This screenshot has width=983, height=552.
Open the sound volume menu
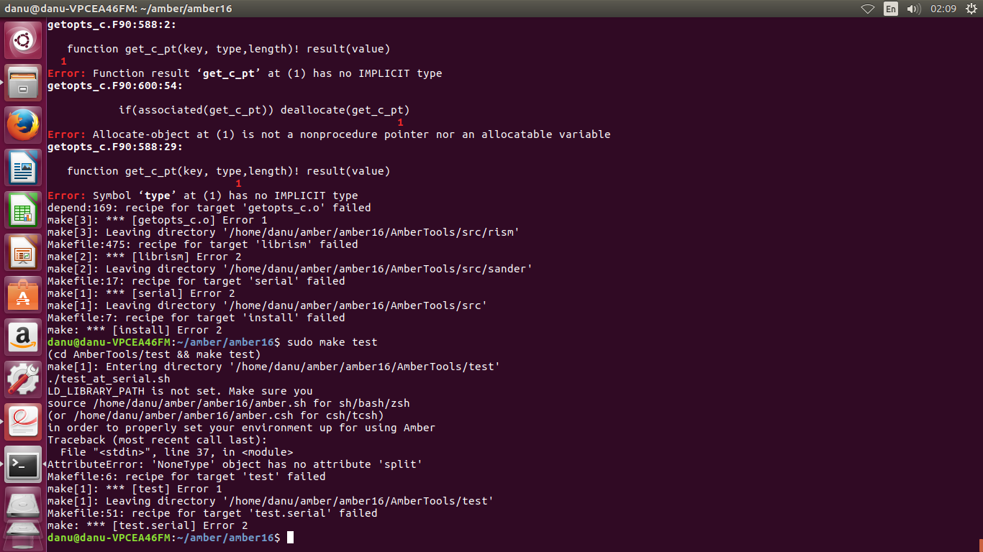click(914, 9)
